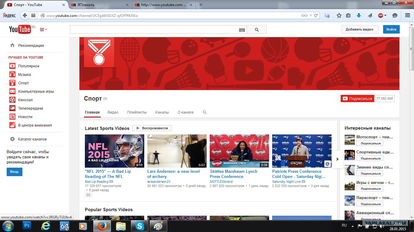Subscribe to the Параспорт channel

click(370, 204)
